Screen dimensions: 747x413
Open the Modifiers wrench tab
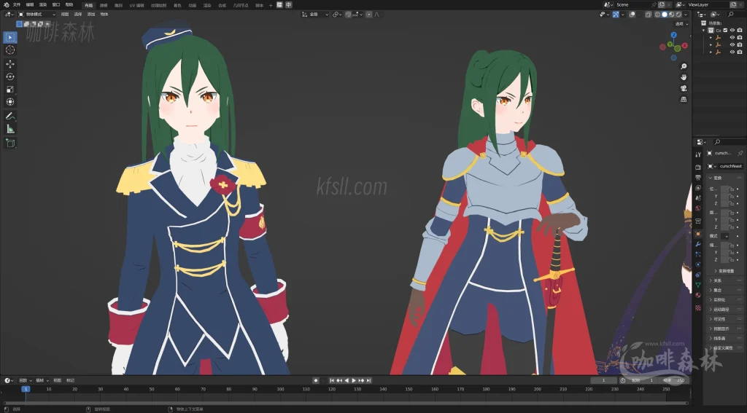[x=698, y=244]
